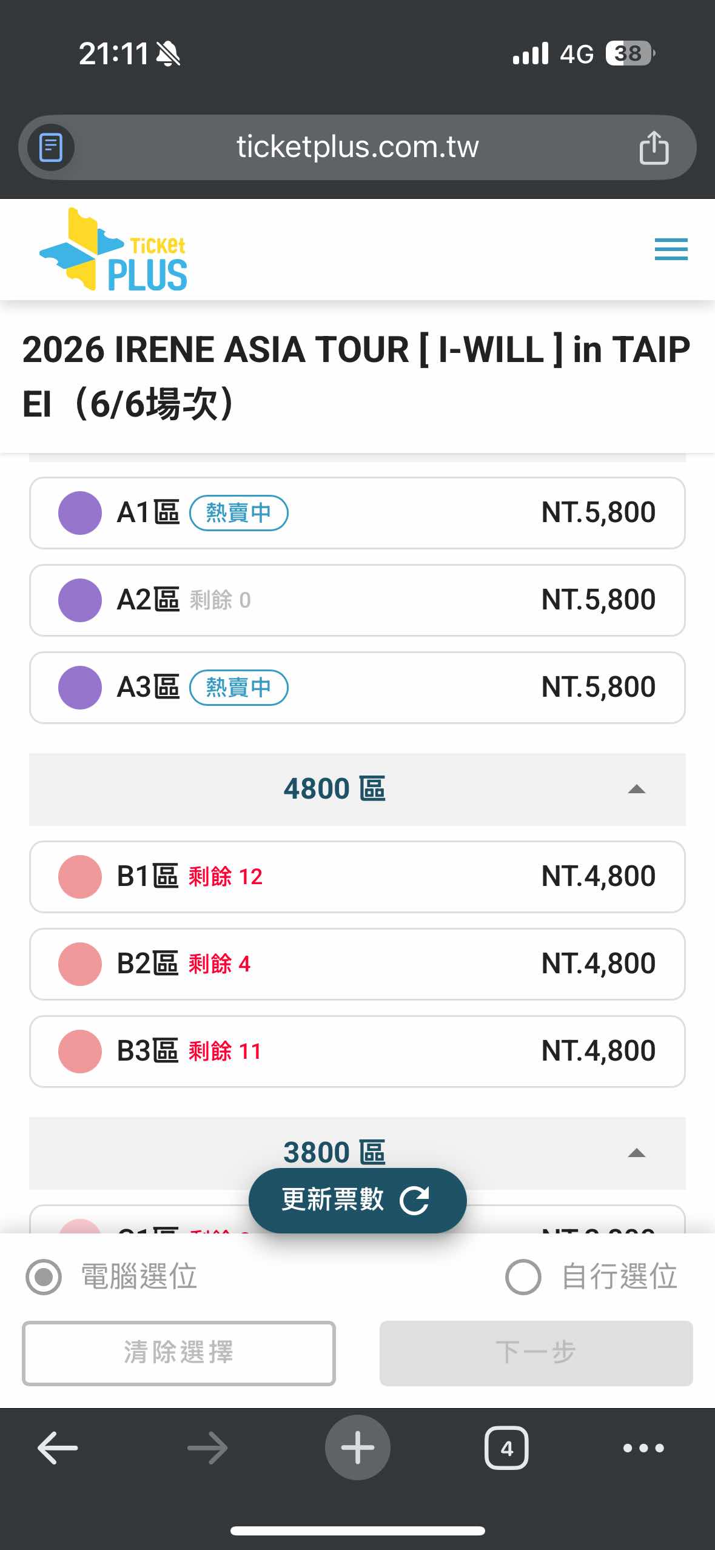Tap the pink color dot for B1區

(79, 876)
